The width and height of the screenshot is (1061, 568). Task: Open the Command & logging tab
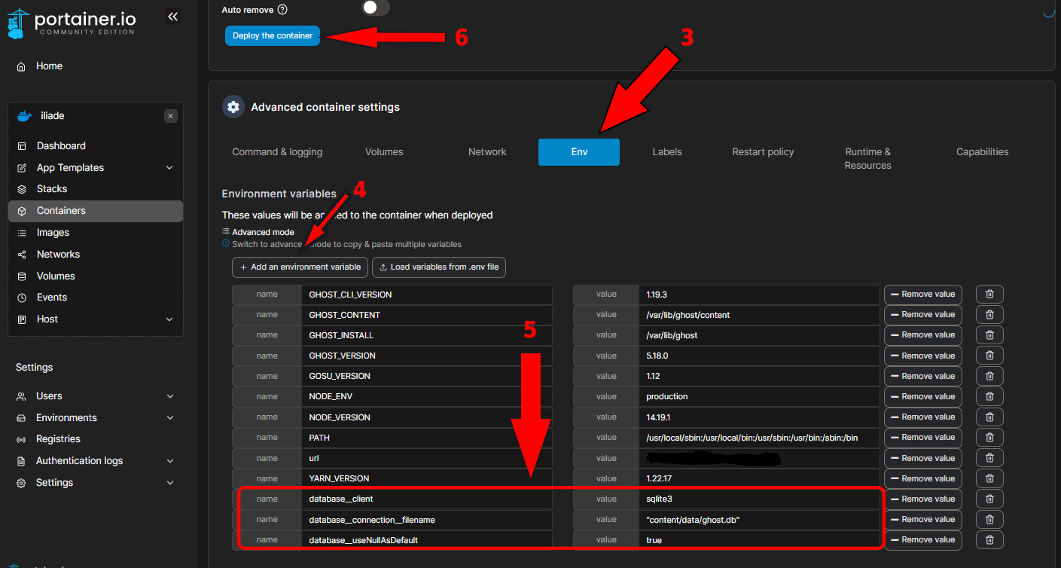[x=277, y=152]
